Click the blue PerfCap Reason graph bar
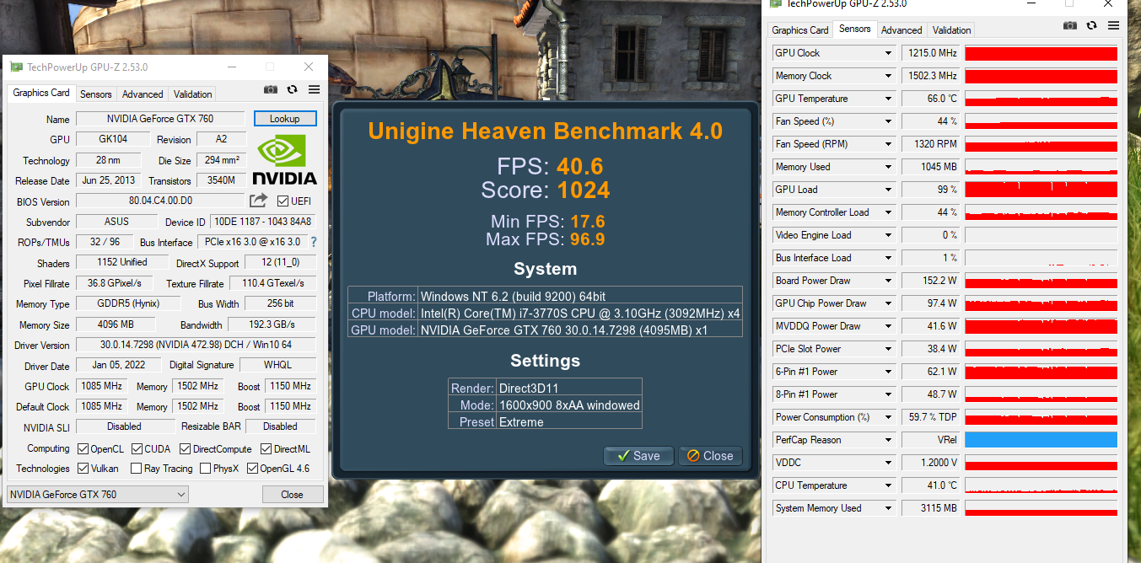This screenshot has width=1141, height=563. pos(1041,440)
